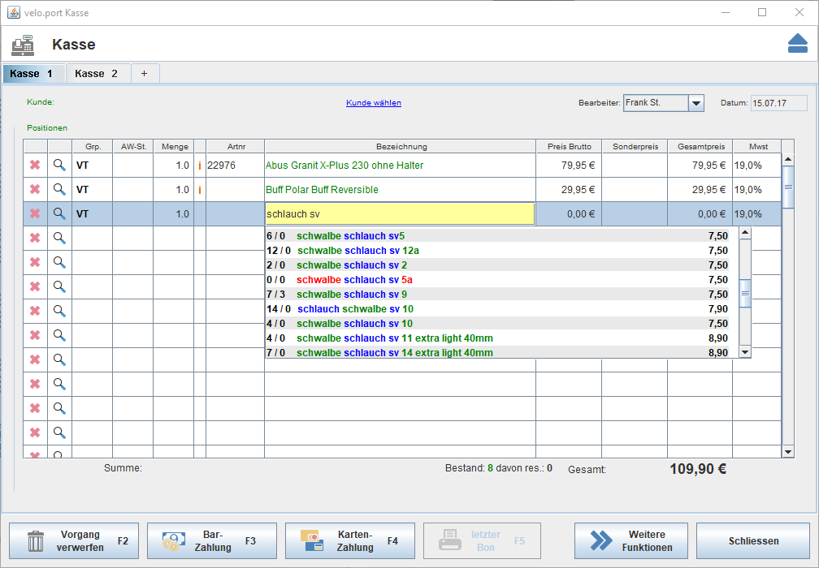Viewport: 819px width, 568px height.
Task: Open the Bearbeiter dropdown arrow
Action: click(696, 103)
